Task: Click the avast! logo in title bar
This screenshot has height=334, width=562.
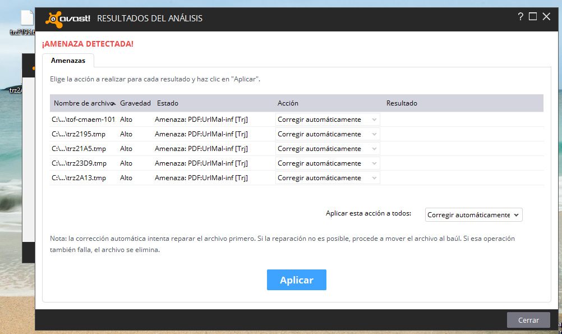Action: point(68,19)
